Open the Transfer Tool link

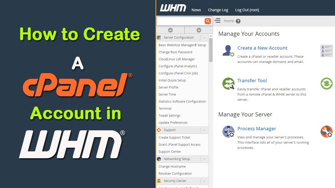point(252,81)
